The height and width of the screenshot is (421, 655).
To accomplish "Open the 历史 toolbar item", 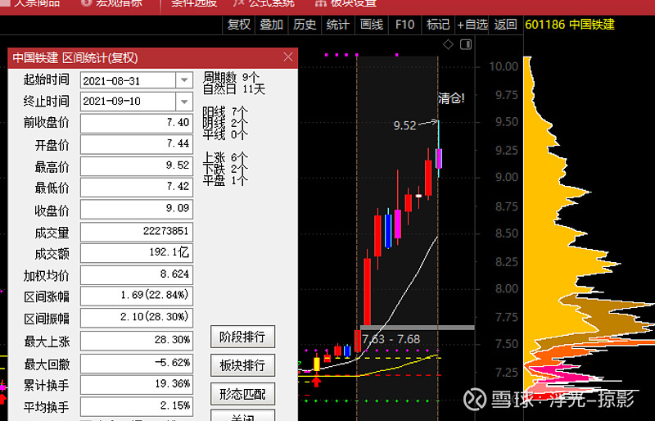I will point(305,25).
